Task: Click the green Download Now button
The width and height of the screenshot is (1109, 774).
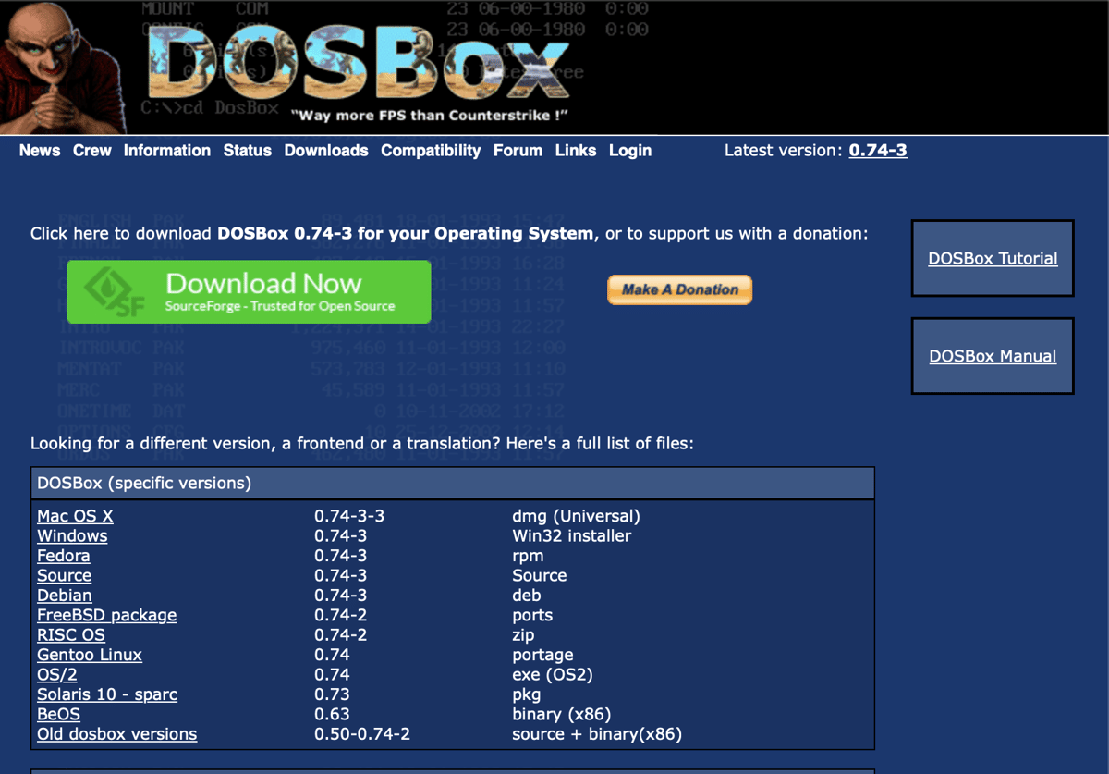Action: pyautogui.click(x=249, y=292)
